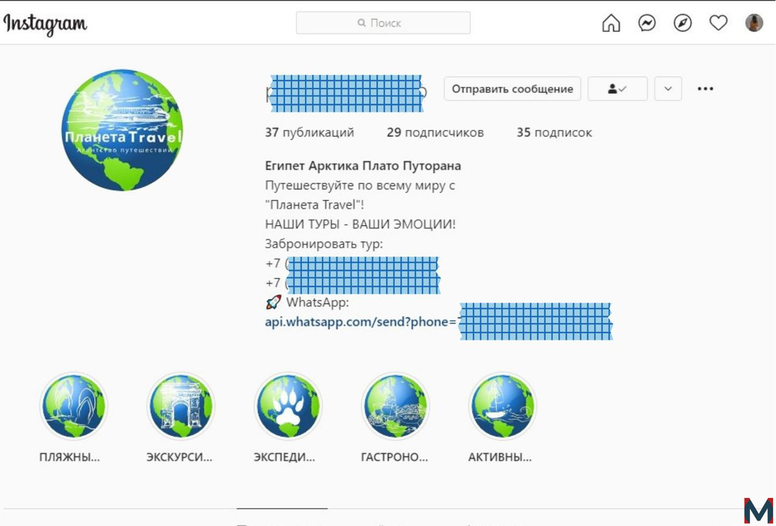The image size is (776, 526).
Task: Open the 35 подписок following list
Action: pos(554,132)
